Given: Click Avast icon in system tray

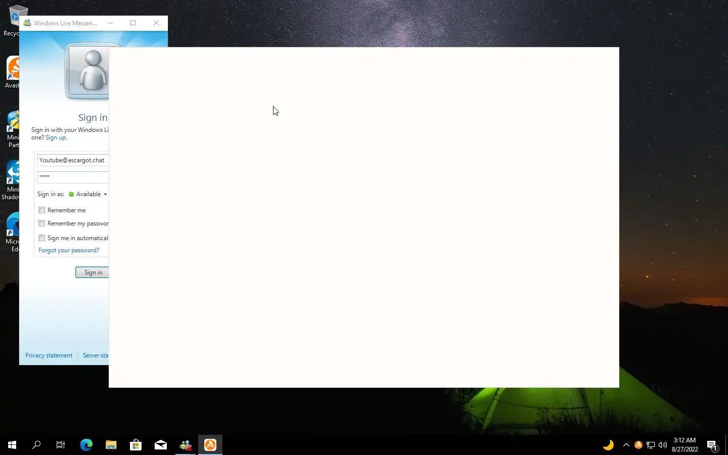Looking at the screenshot, I should [639, 445].
